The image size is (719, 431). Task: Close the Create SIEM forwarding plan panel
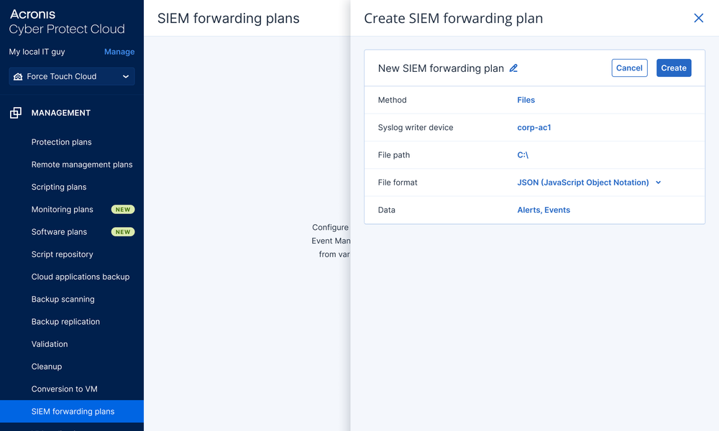[x=698, y=18]
